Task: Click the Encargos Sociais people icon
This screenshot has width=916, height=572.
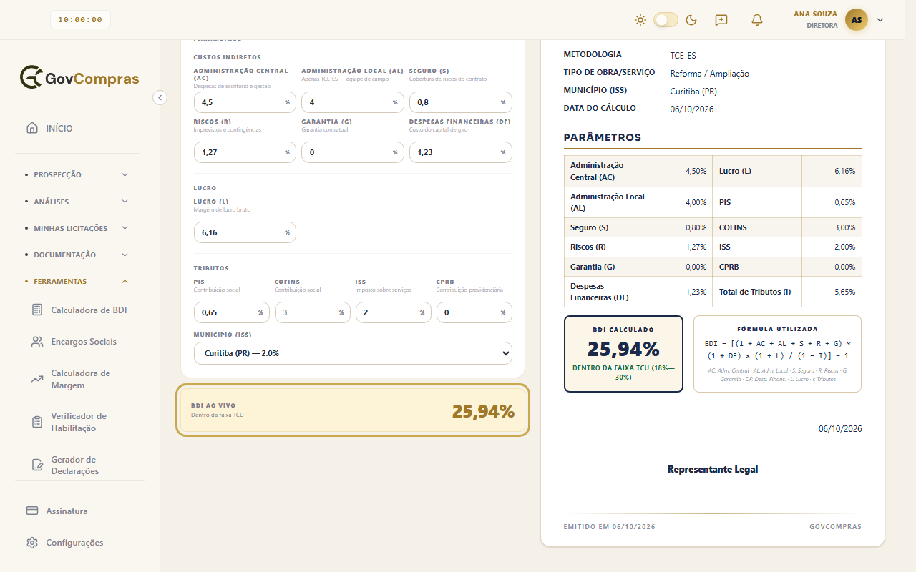Action: pos(37,342)
